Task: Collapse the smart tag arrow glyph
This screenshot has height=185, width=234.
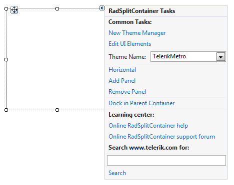Action: 102,8
